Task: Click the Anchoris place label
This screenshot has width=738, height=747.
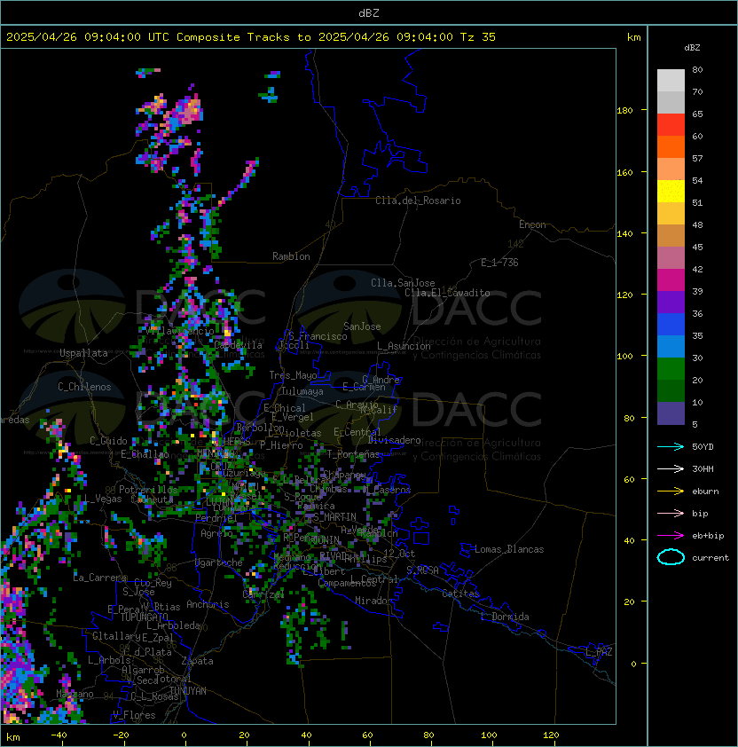Action: pyautogui.click(x=208, y=604)
